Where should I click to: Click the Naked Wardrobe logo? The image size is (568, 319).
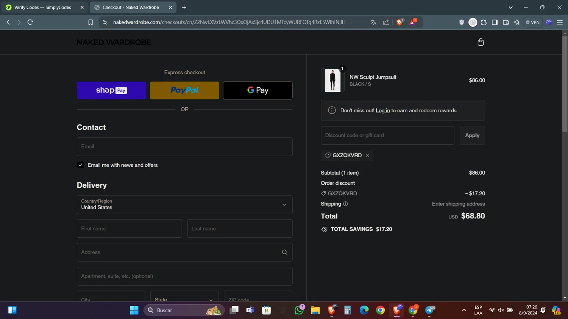point(114,42)
